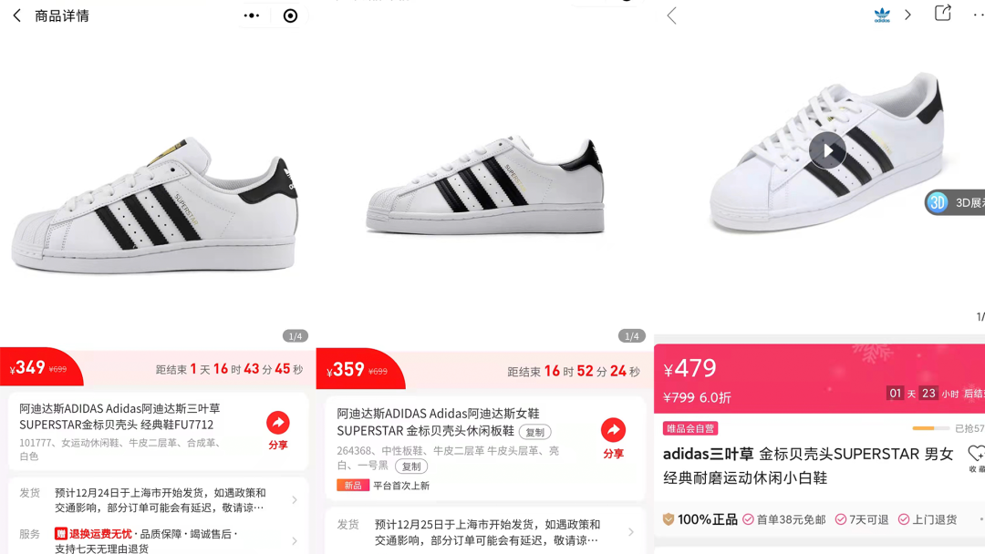Copy the product title with 复制 button
The image size is (985, 554).
[535, 432]
